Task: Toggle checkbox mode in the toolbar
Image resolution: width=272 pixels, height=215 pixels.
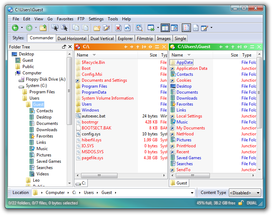Action: click(x=186, y=28)
